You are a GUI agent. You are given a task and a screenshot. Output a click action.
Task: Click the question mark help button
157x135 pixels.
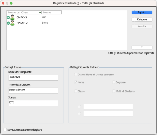pos(142,47)
